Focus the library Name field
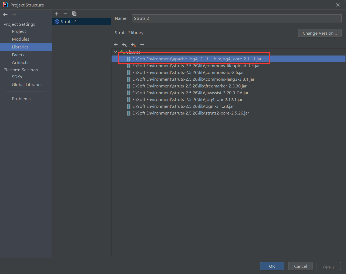 (x=237, y=18)
